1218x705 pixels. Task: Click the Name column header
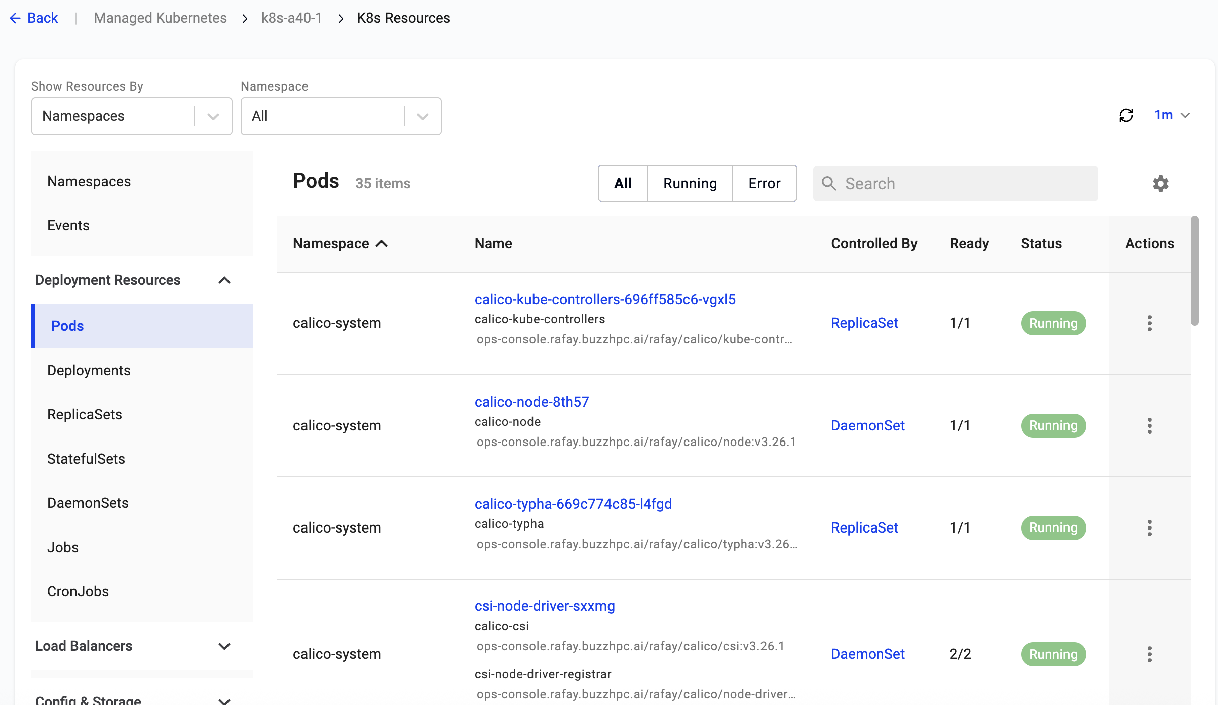pyautogui.click(x=493, y=244)
